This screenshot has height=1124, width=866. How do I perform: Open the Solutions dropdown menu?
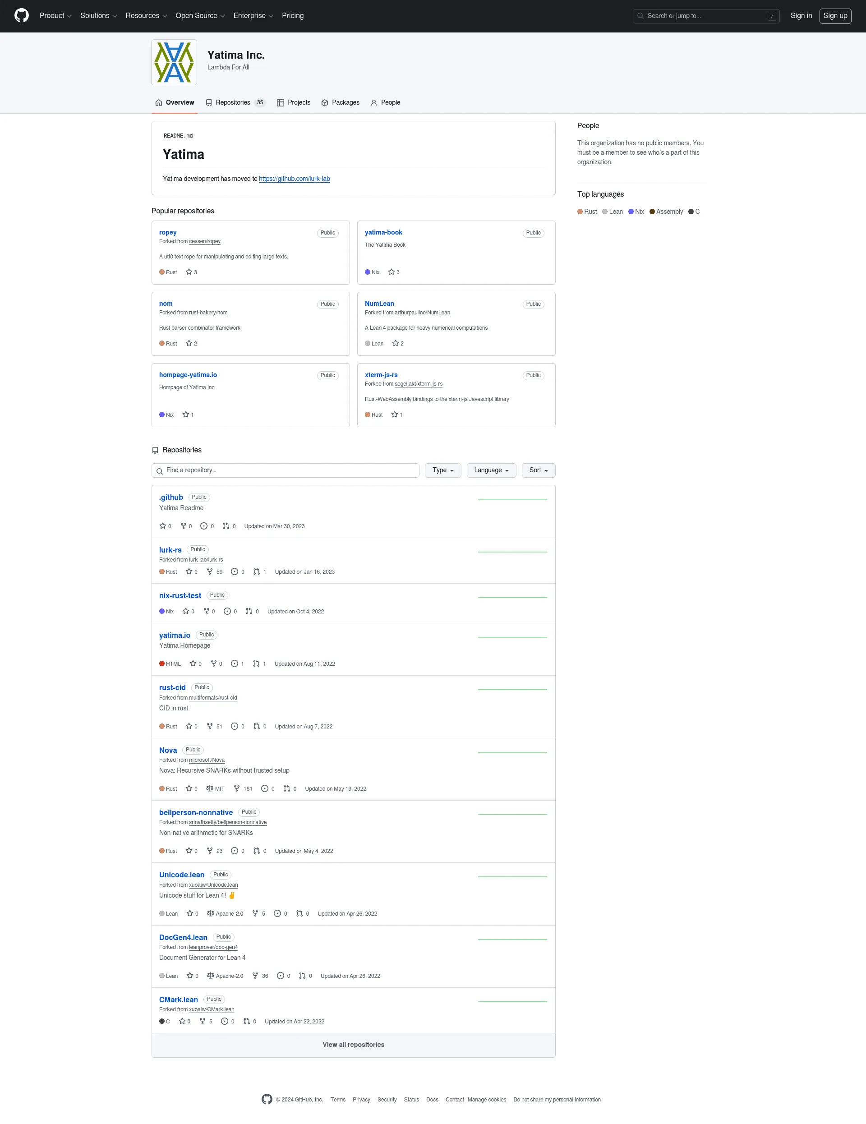click(x=99, y=15)
